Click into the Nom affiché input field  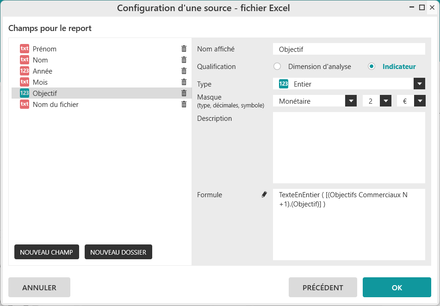349,49
